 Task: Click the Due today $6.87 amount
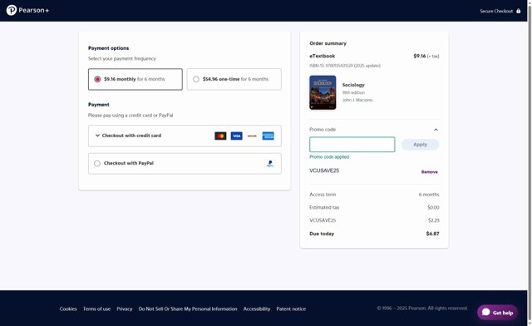[x=432, y=234]
